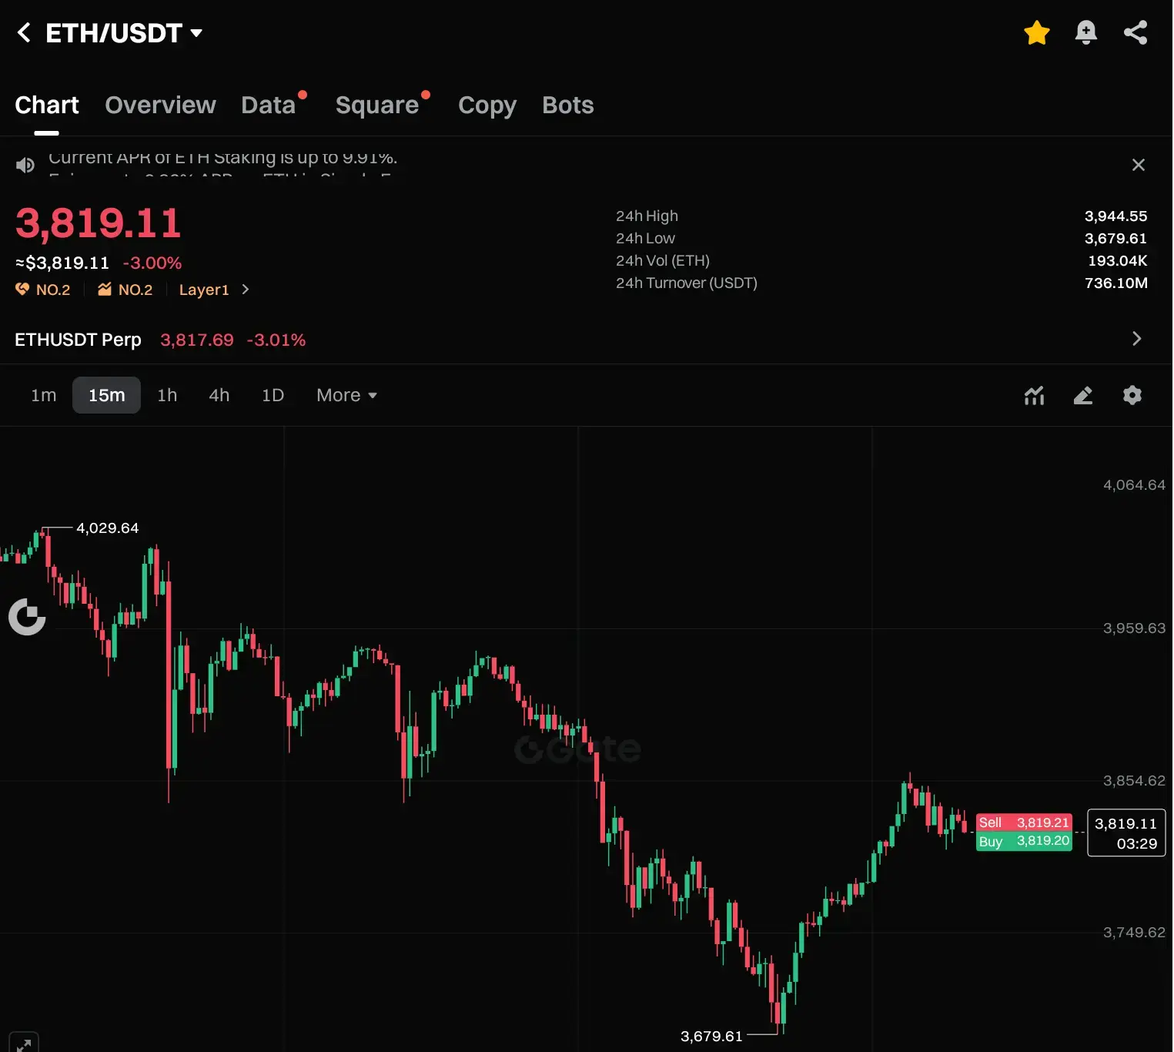
Task: Click the 4,064.64 price axis label
Action: point(1134,485)
